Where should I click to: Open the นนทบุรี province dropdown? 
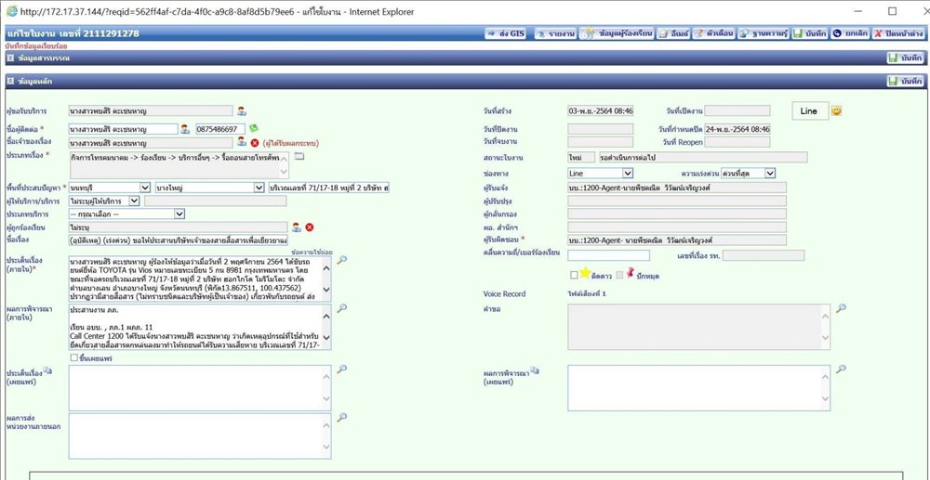coord(110,187)
